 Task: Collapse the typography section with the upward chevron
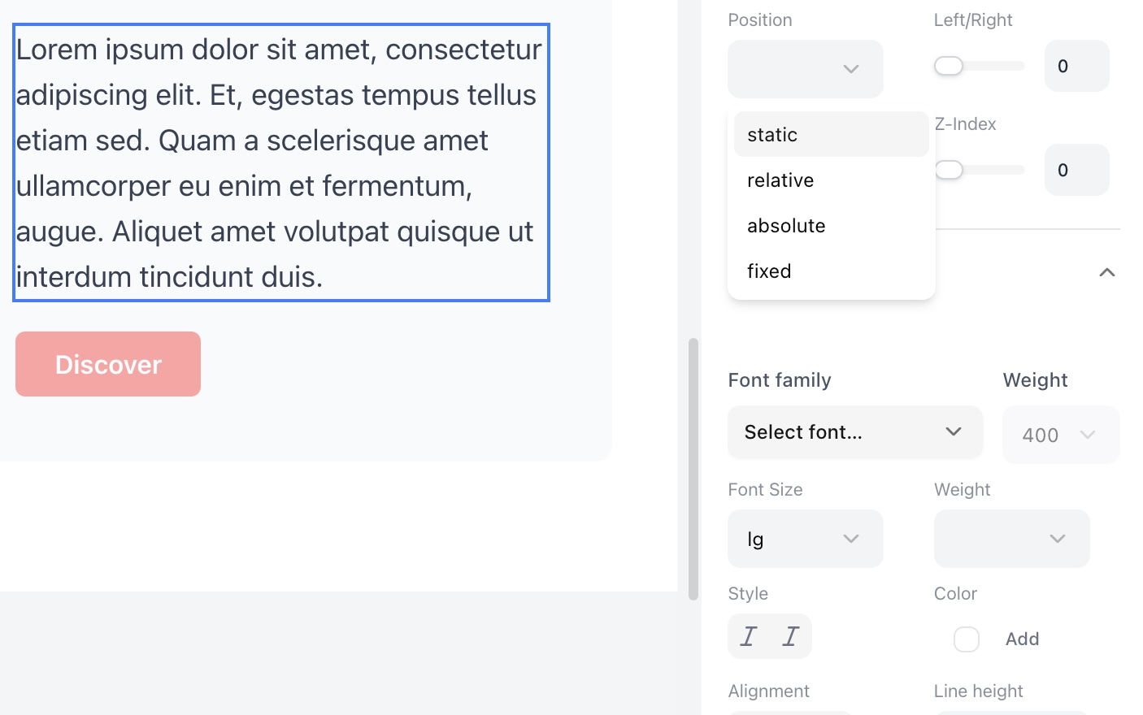tap(1106, 273)
